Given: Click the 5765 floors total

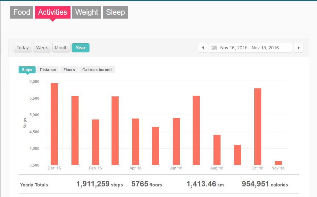Looking at the screenshot, I should [146, 184].
